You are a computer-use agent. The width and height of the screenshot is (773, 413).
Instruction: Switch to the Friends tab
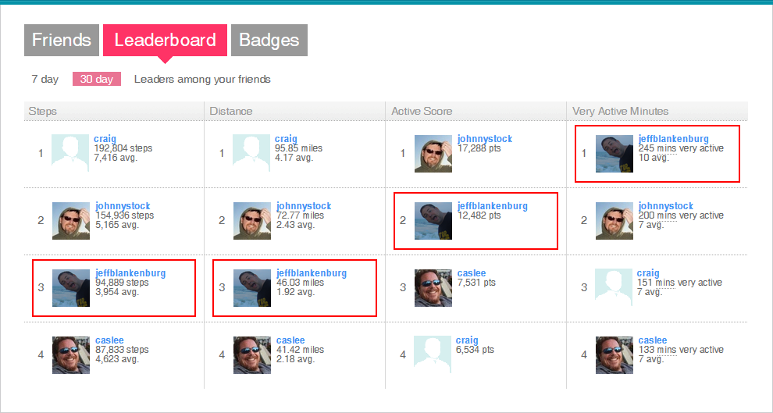point(62,41)
